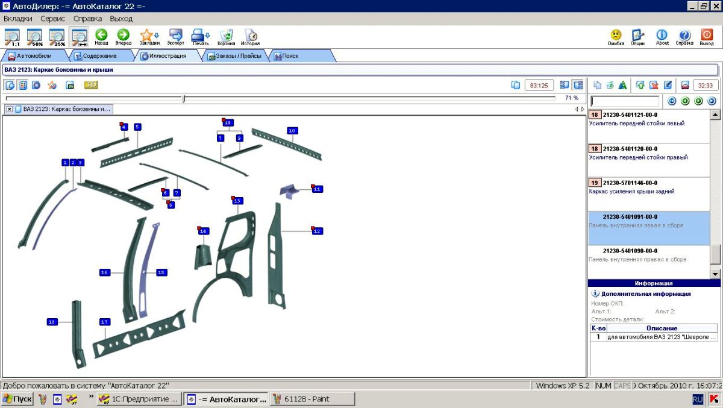Click the illustration zoom slider handle
Viewport: 723px width, 408px height.
[184, 98]
